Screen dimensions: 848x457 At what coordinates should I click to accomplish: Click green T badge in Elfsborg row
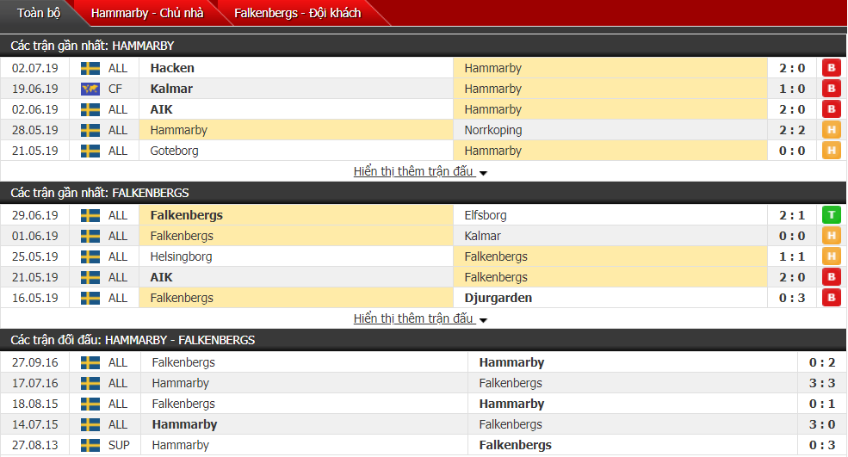(x=832, y=215)
